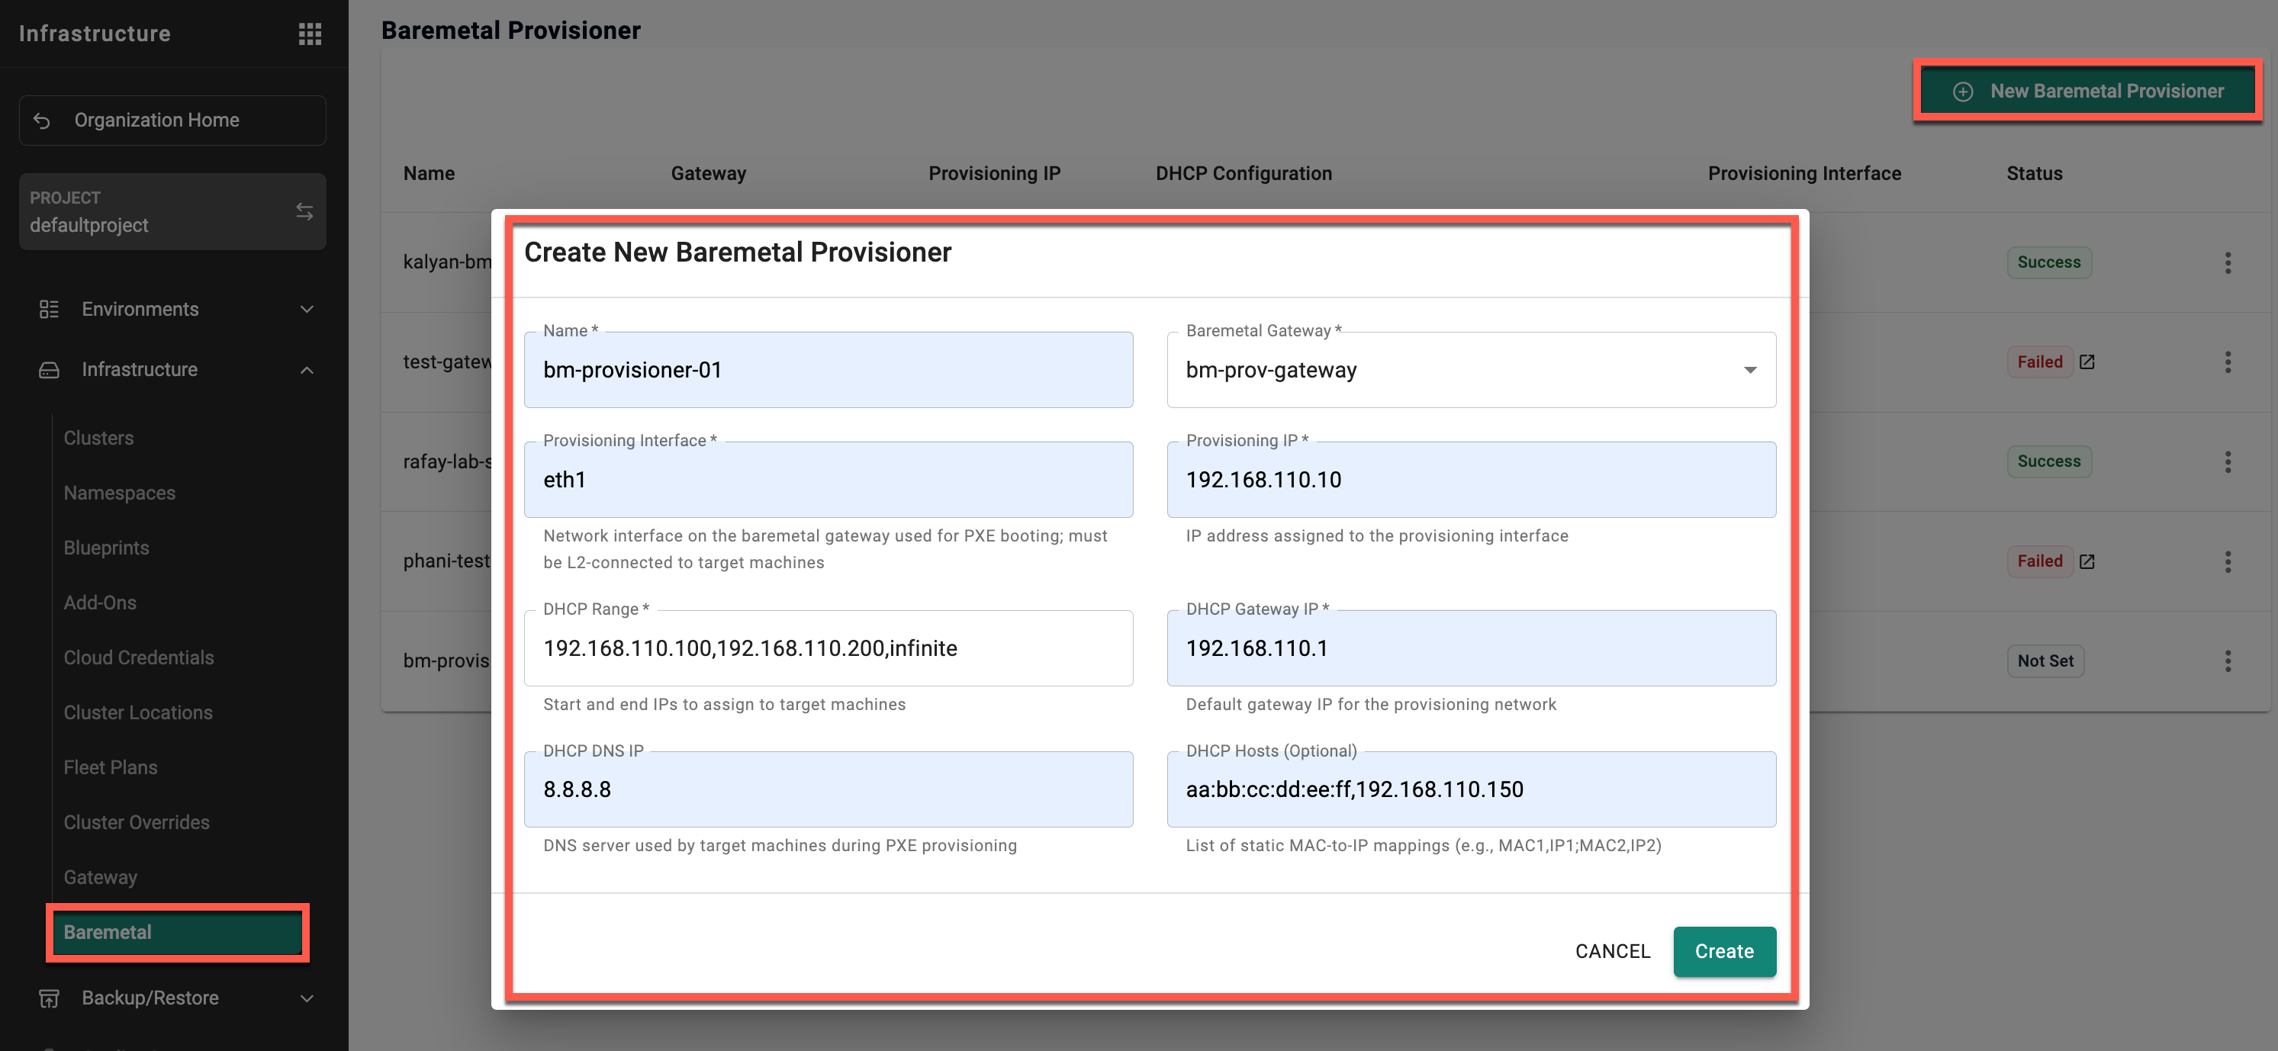This screenshot has height=1051, width=2278.
Task: Open kebab menu for Not Set row
Action: (x=2228, y=661)
